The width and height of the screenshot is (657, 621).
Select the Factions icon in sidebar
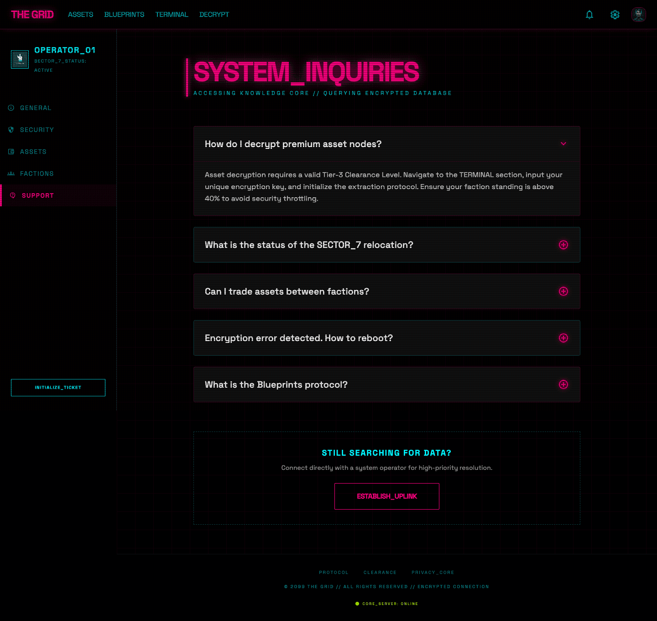(11, 174)
